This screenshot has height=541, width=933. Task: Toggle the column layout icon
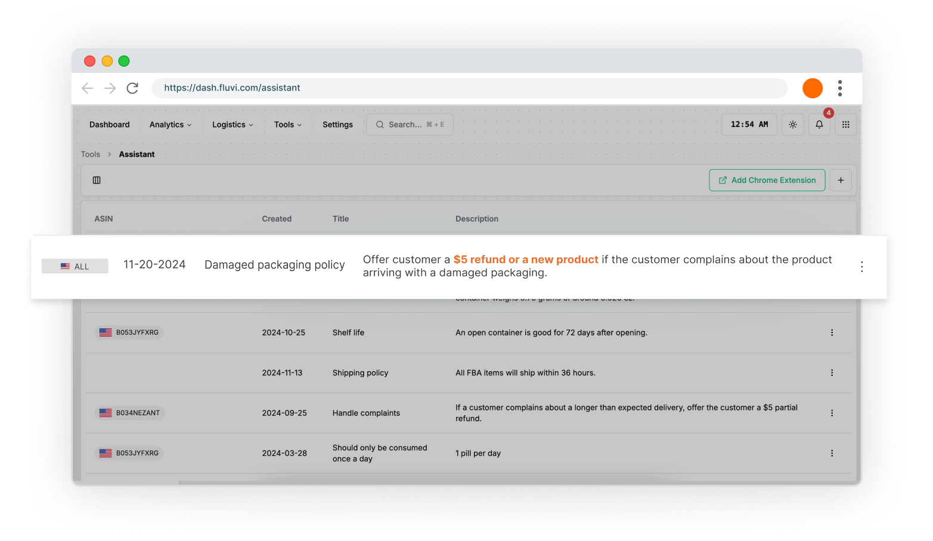[97, 180]
